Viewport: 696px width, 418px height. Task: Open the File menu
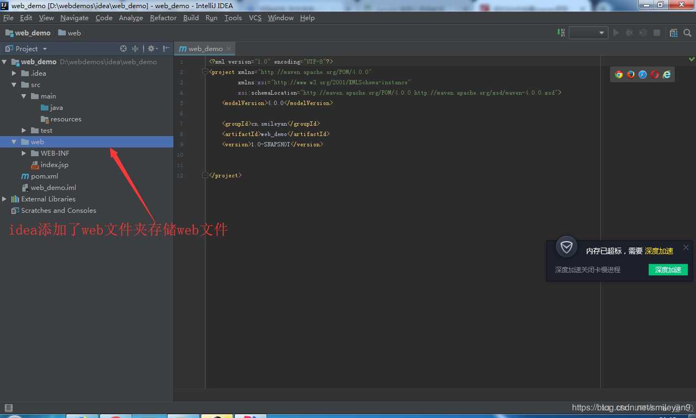click(8, 18)
